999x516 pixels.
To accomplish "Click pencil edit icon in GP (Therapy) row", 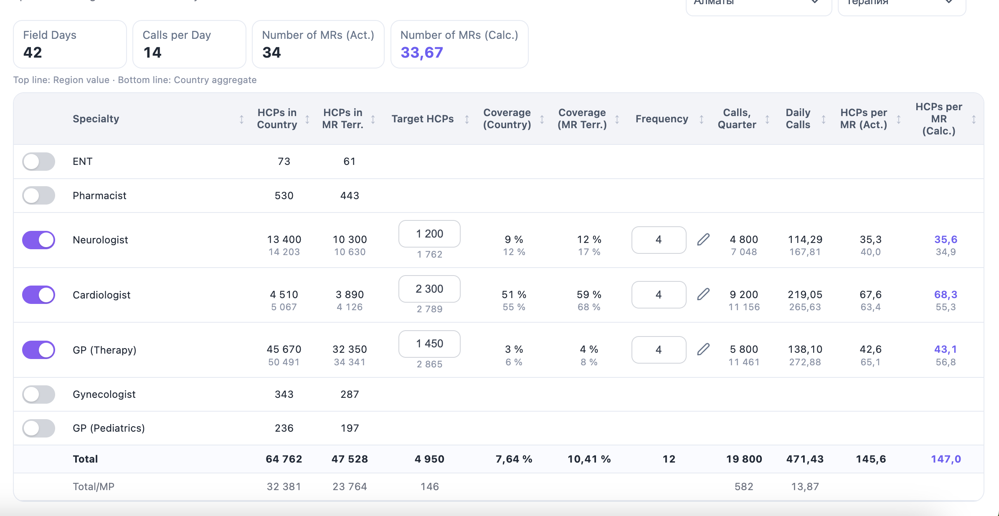I will coord(703,349).
